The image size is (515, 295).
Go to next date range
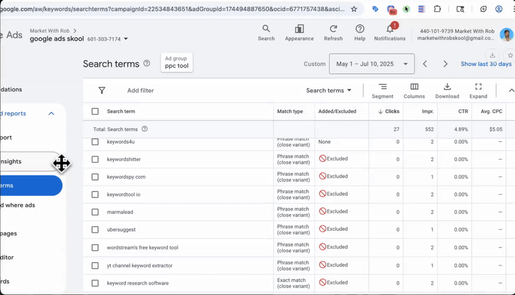click(445, 64)
